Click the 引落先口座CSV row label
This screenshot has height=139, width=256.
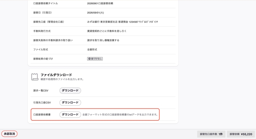click(42, 103)
